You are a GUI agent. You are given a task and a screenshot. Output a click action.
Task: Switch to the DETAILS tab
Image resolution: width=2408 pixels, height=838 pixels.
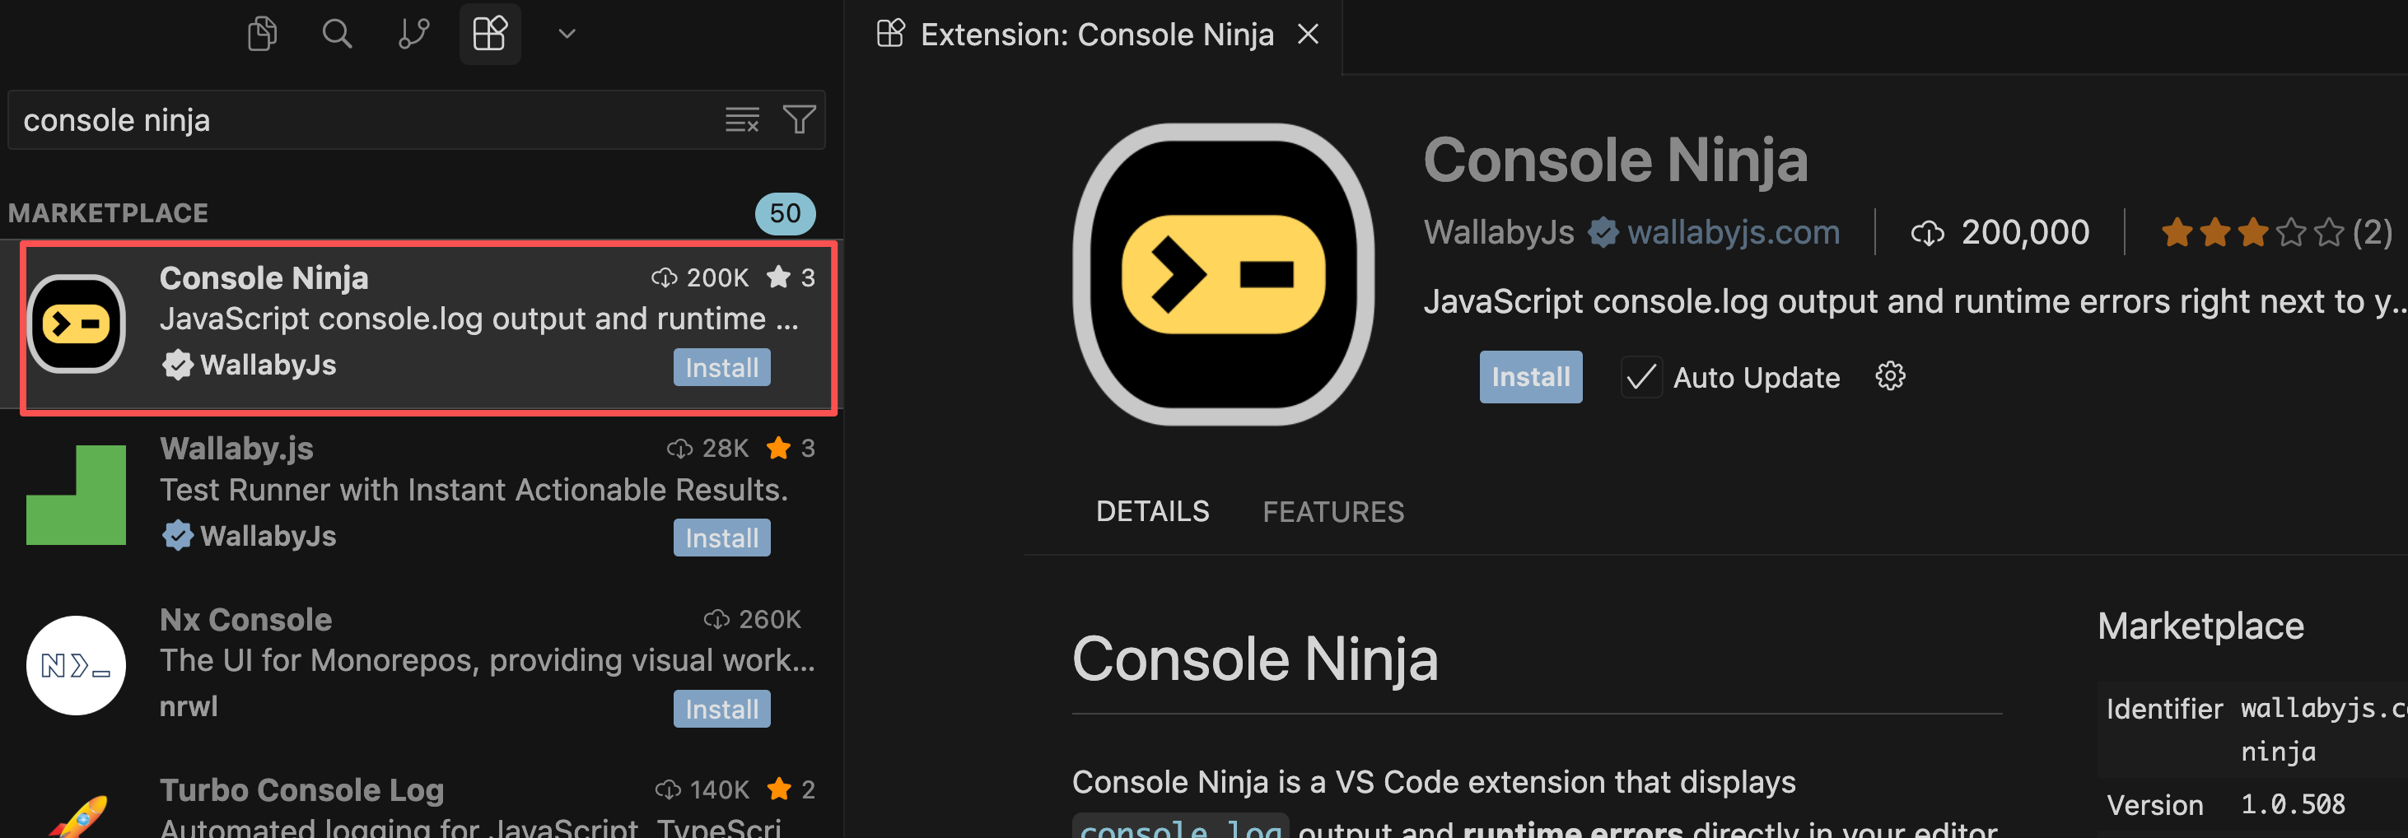point(1151,511)
